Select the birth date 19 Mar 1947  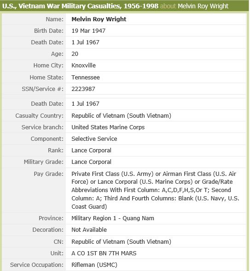(88, 31)
